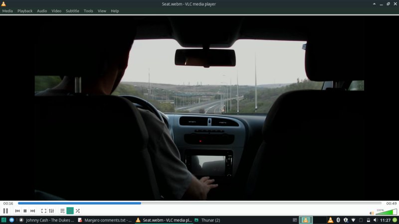Viewport: 399px width, 224px height.
Task: Launch the blue browser icon in taskbar
Action: [11, 220]
